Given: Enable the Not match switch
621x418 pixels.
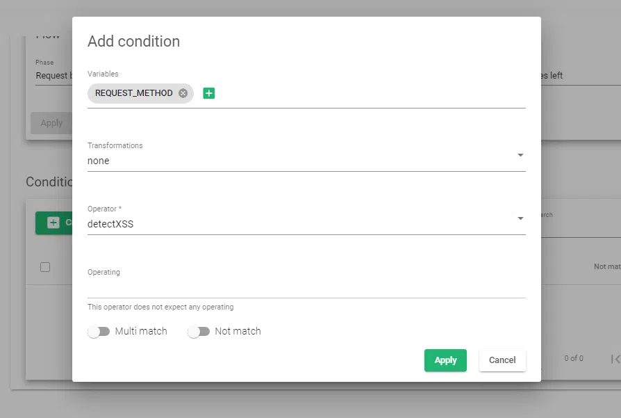Looking at the screenshot, I should click(199, 332).
